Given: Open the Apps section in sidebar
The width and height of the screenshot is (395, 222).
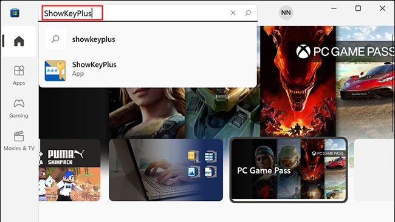Looking at the screenshot, I should tap(19, 75).
